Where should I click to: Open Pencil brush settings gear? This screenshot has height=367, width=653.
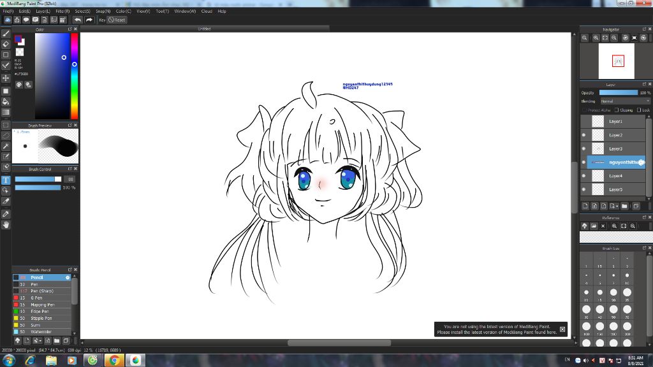(x=68, y=278)
